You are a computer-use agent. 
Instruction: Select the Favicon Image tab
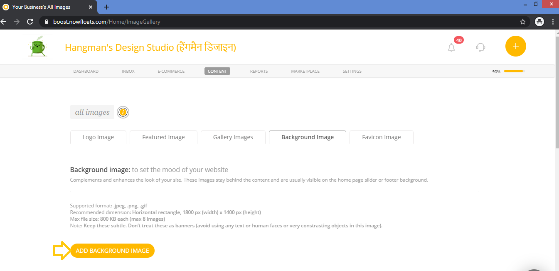tap(381, 137)
